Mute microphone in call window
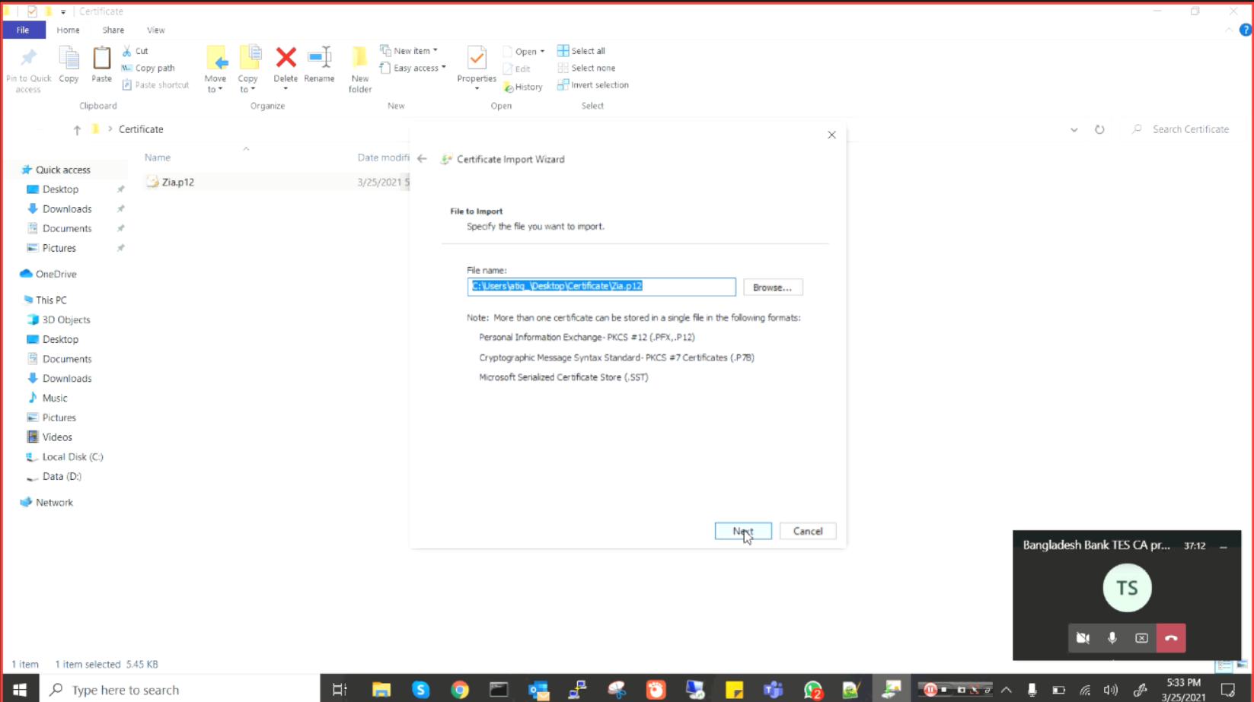 pos(1112,638)
